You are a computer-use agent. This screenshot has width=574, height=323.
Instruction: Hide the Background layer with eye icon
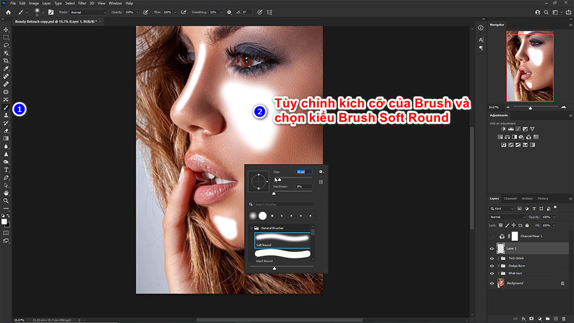tap(491, 283)
